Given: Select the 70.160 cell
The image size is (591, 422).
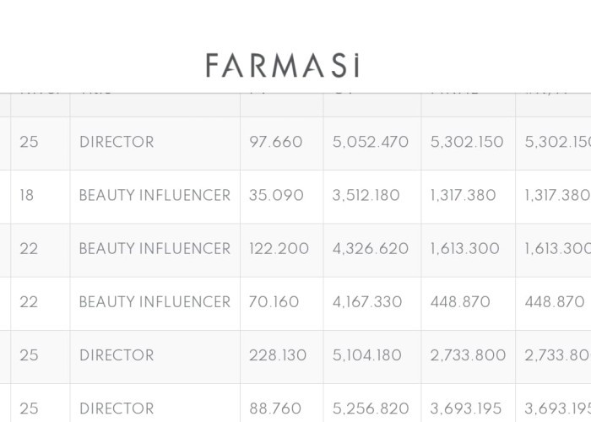Looking at the screenshot, I should [x=275, y=302].
